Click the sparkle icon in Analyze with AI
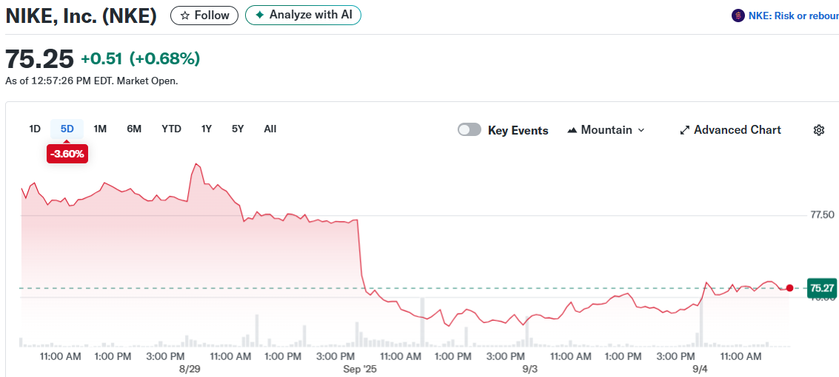839x377 pixels. 259,15
